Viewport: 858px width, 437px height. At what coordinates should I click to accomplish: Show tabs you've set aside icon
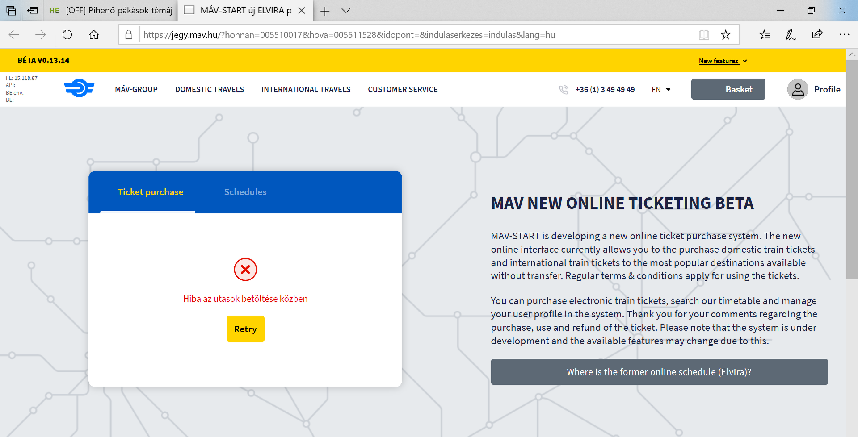[11, 10]
